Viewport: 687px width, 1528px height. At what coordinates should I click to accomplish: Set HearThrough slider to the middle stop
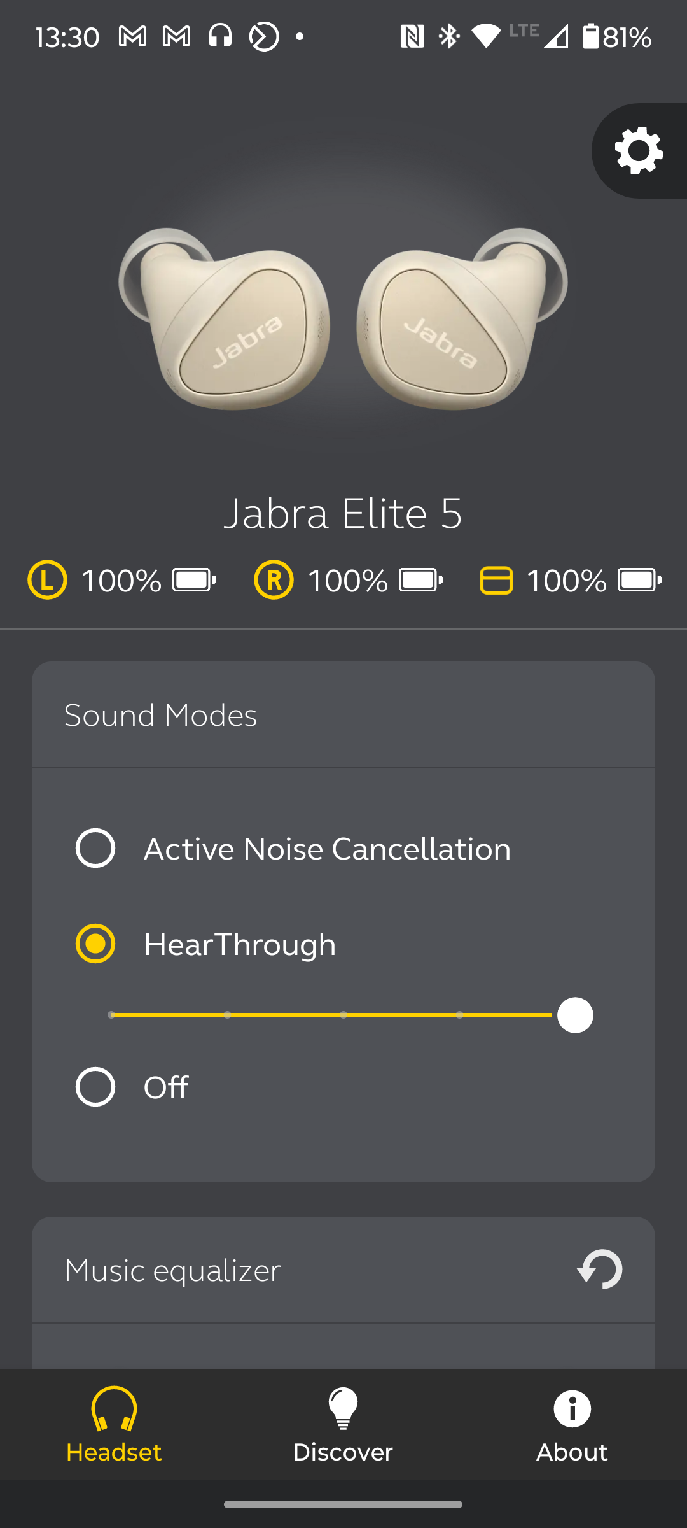click(x=343, y=1015)
